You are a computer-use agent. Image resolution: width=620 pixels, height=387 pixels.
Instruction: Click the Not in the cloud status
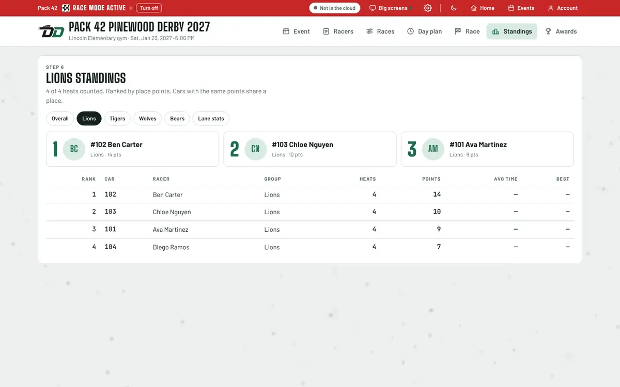(334, 8)
